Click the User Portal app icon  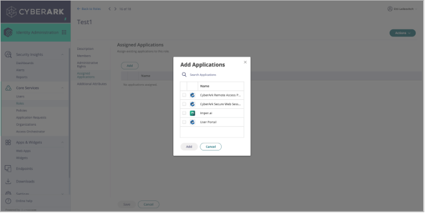tap(192, 122)
